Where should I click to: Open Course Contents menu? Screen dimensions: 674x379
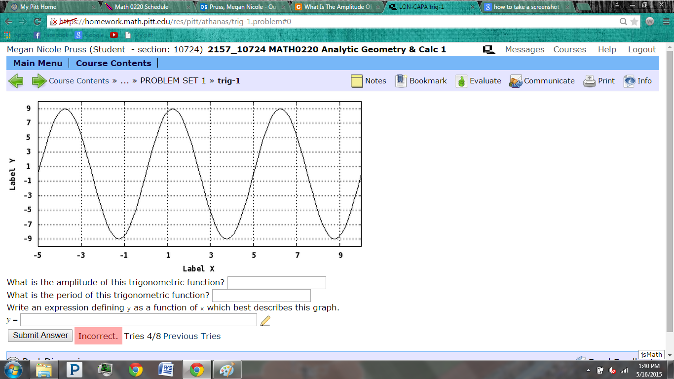(x=113, y=63)
